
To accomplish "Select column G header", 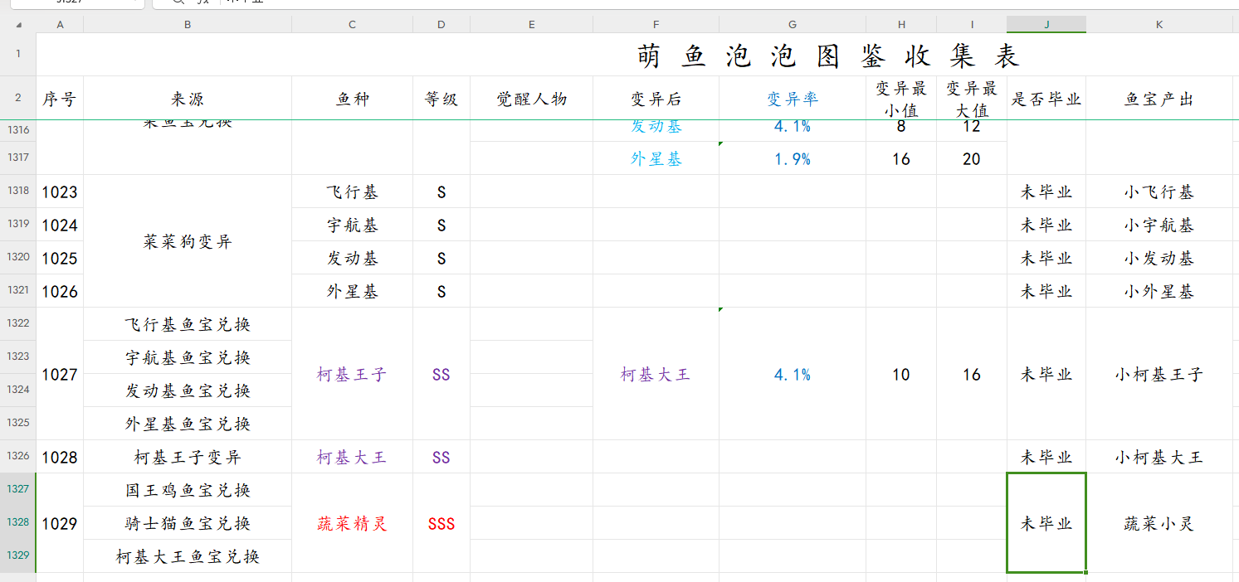I will coord(793,25).
